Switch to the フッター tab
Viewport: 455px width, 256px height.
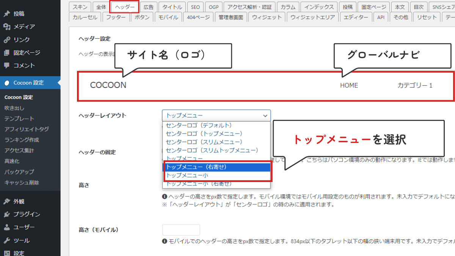coord(116,17)
